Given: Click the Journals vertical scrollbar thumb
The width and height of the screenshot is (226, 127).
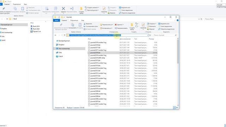Looking at the screenshot, I should (x=178, y=51).
